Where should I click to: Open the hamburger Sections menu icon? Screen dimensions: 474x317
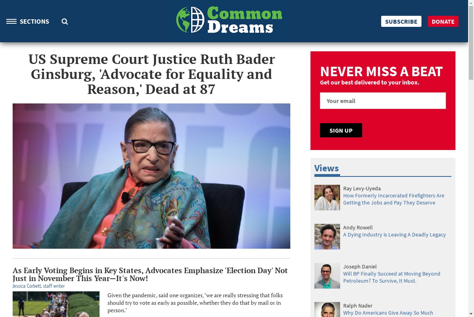tap(11, 21)
